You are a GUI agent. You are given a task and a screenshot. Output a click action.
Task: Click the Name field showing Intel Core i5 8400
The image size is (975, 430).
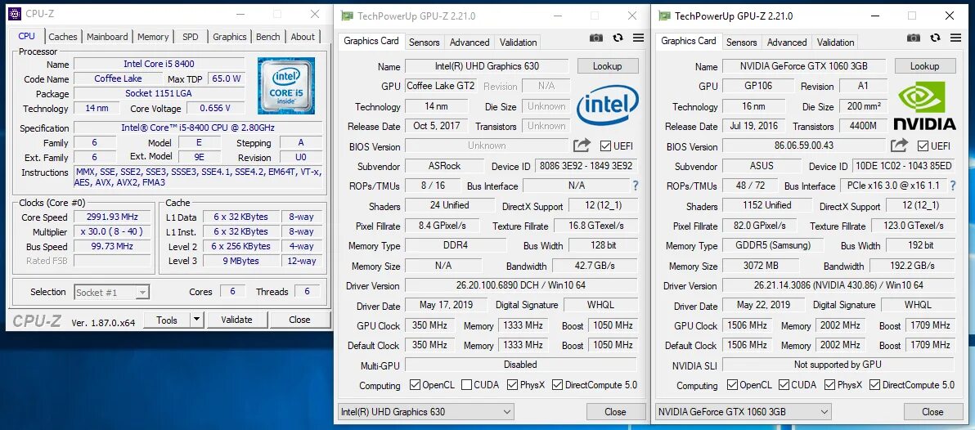pyautogui.click(x=159, y=64)
